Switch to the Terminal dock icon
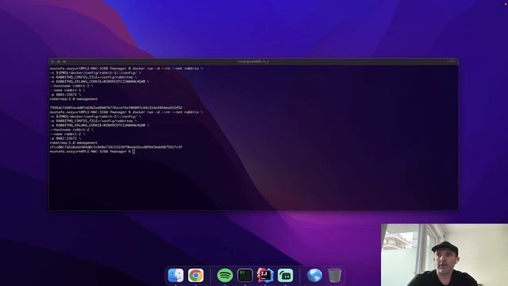508x286 pixels. pyautogui.click(x=245, y=276)
